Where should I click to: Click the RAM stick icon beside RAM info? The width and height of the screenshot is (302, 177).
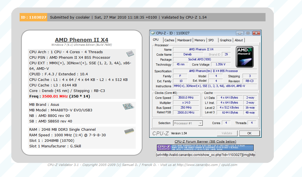point(129,131)
